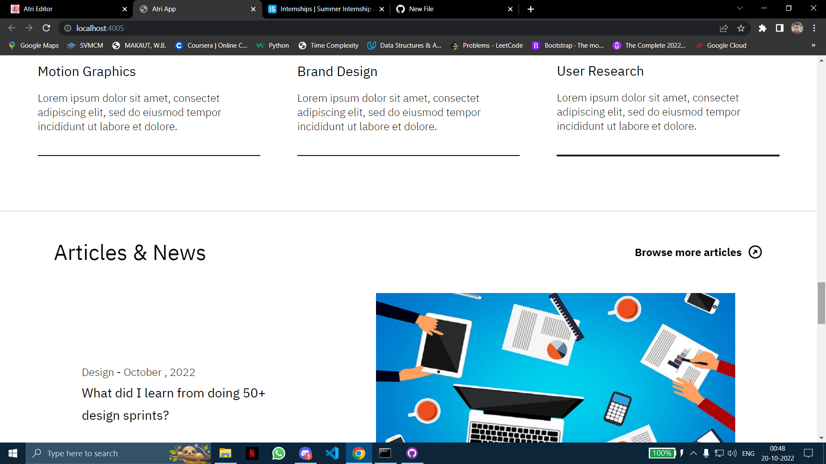Select the circular arrow next to Browse more articles
The width and height of the screenshot is (826, 464).
click(755, 252)
